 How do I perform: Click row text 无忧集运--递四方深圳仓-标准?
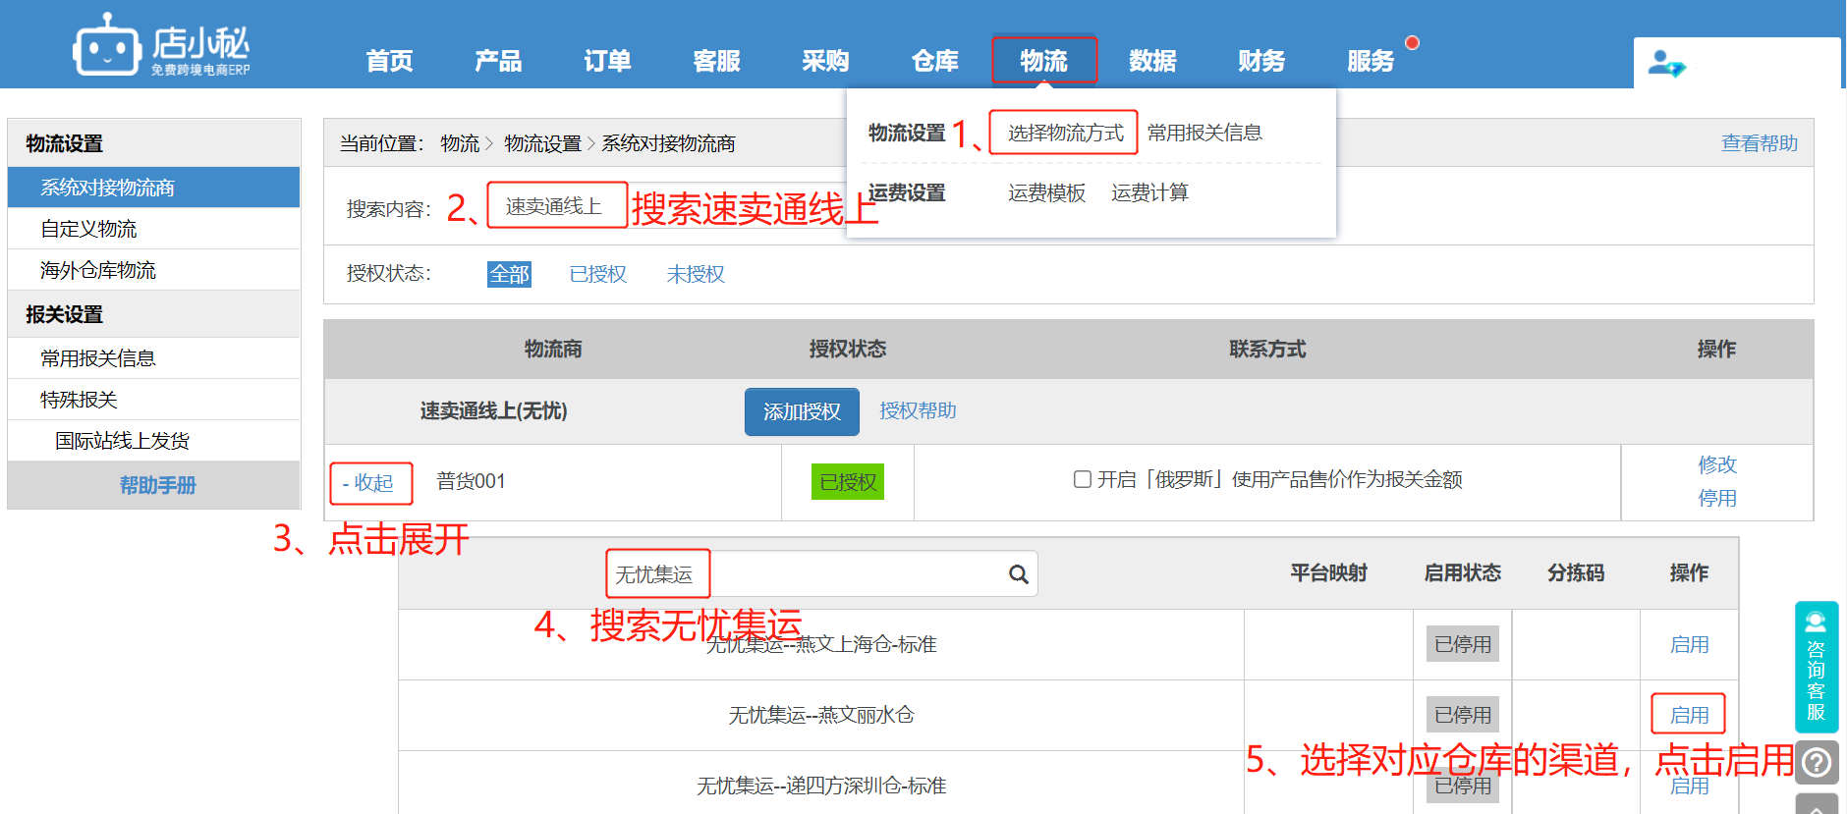821,786
